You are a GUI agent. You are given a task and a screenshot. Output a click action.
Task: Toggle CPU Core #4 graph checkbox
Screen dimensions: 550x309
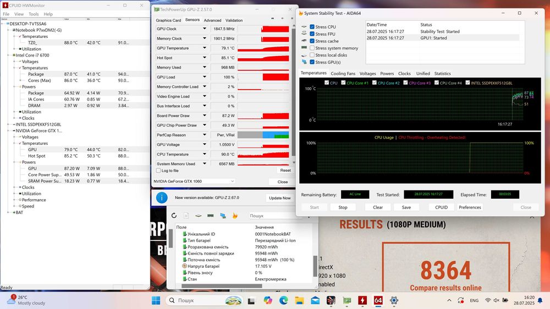(x=437, y=82)
